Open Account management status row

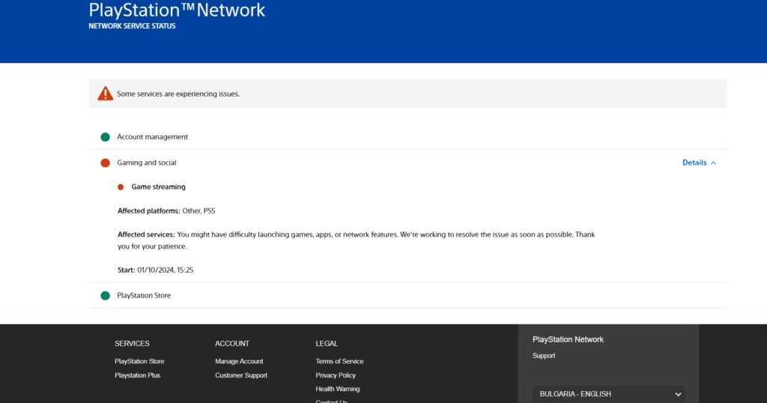(408, 137)
